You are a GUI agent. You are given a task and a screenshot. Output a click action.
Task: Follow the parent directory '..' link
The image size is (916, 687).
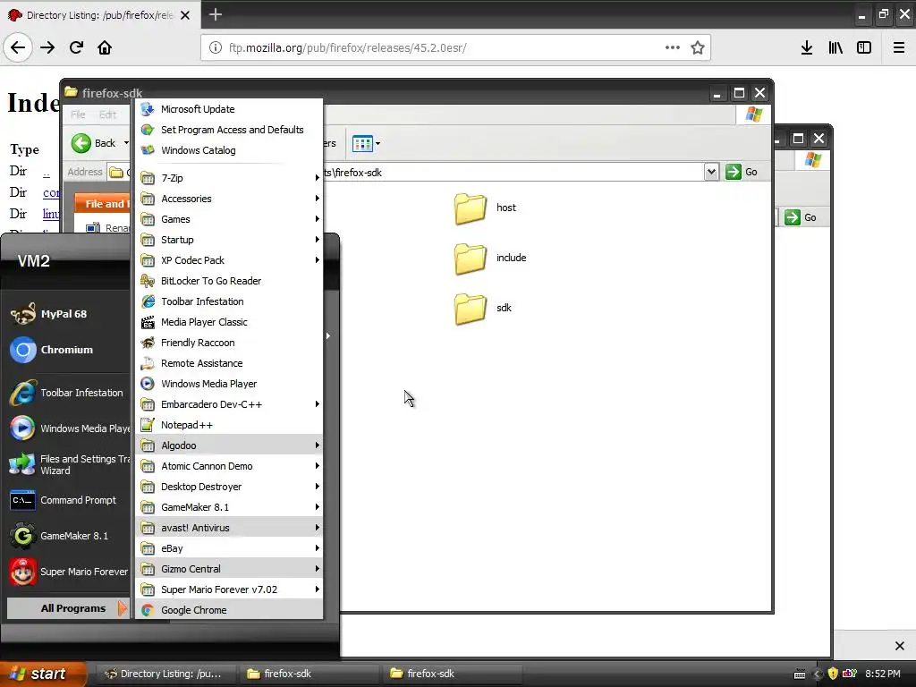pos(47,172)
